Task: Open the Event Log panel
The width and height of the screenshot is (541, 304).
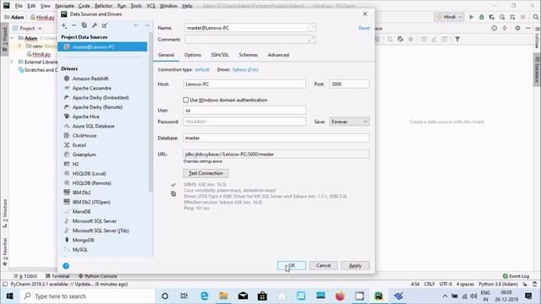Action: [516, 276]
